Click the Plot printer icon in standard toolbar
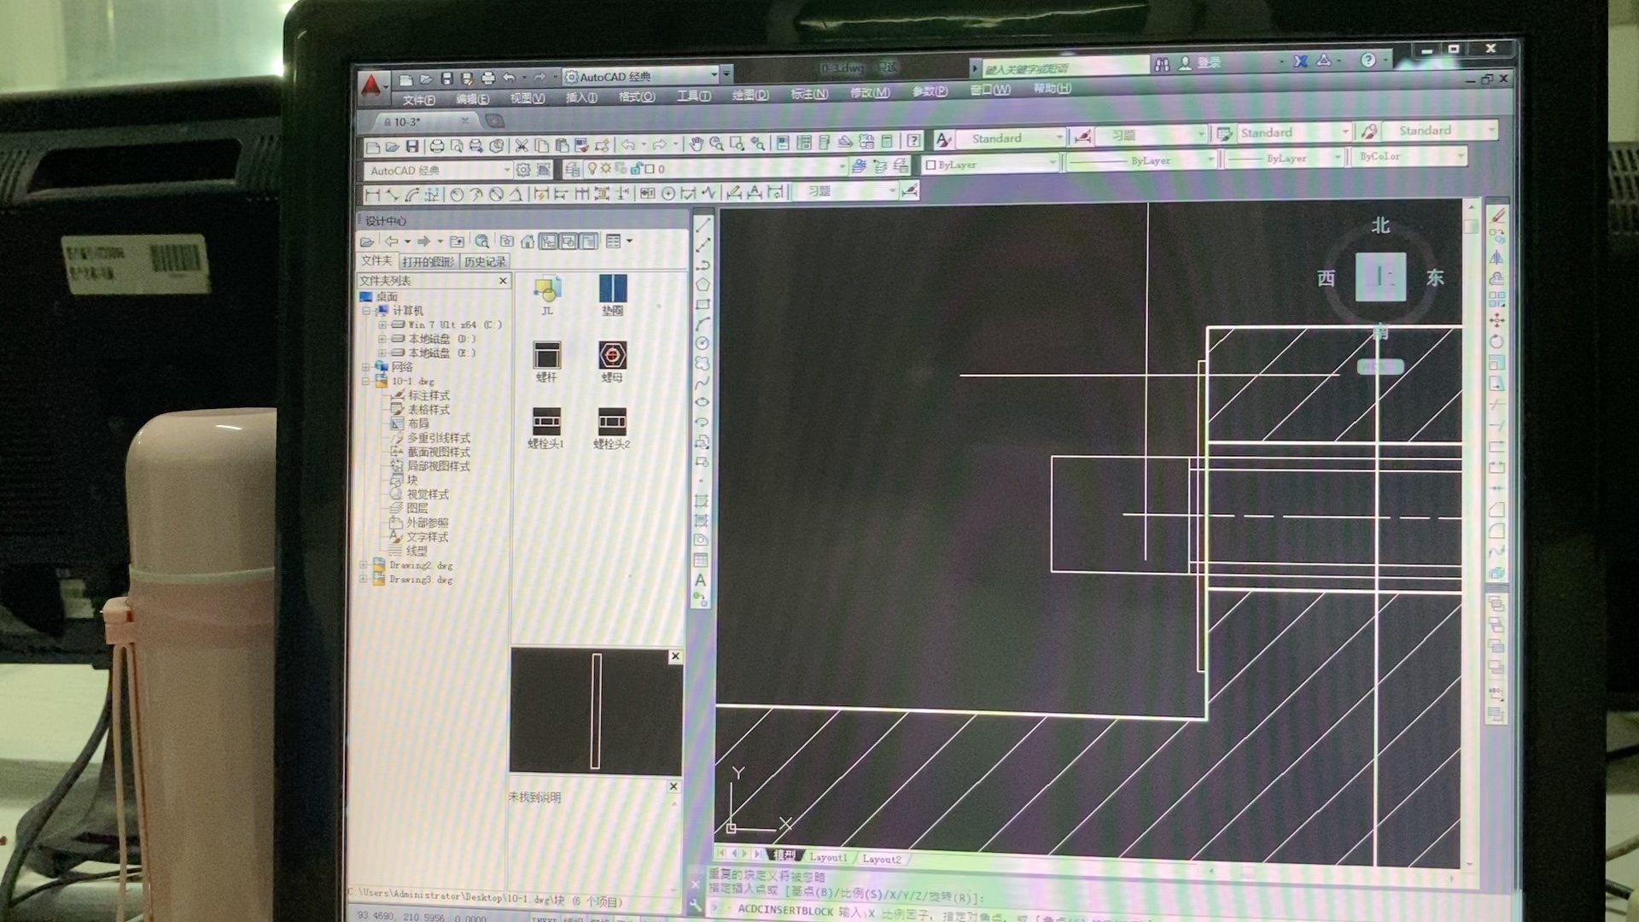 (436, 147)
